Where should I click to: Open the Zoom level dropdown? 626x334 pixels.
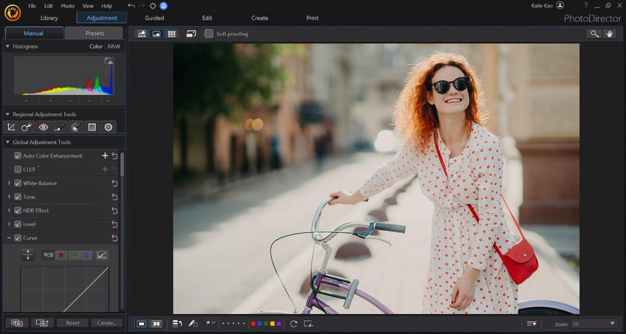click(594, 323)
